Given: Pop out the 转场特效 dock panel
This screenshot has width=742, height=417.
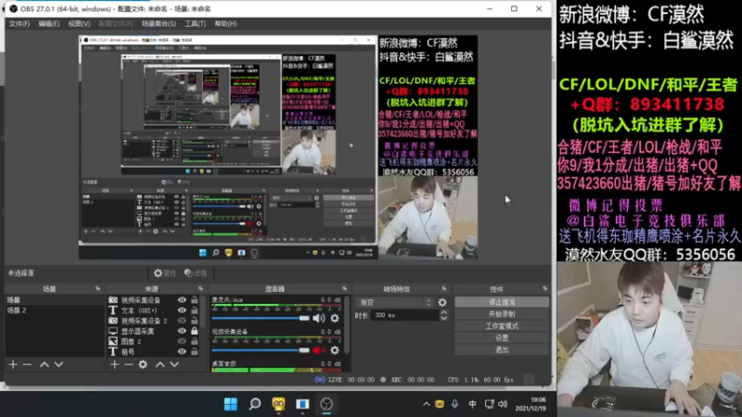Looking at the screenshot, I should click(444, 288).
